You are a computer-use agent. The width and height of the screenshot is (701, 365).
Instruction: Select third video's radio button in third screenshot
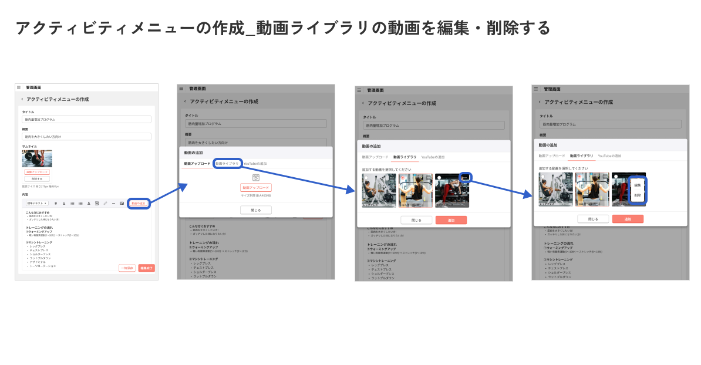click(x=439, y=177)
